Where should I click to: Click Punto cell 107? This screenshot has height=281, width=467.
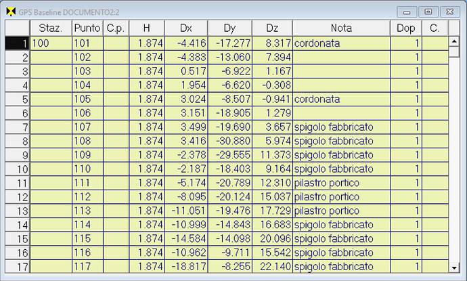point(87,127)
